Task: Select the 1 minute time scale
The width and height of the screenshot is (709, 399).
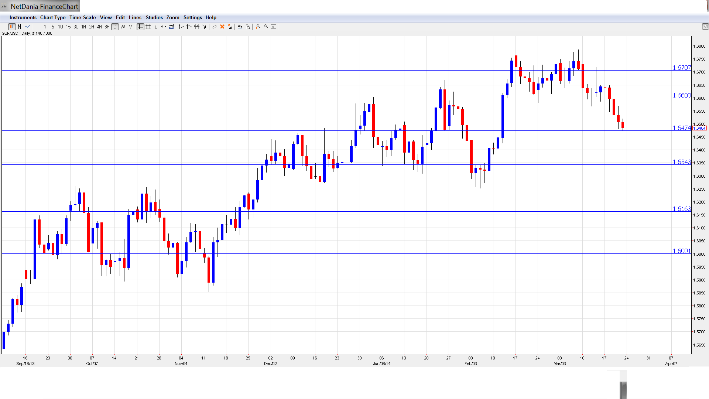Action: [45, 27]
